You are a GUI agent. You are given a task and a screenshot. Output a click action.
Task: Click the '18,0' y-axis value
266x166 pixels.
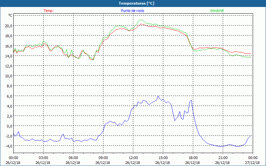coord(9,36)
